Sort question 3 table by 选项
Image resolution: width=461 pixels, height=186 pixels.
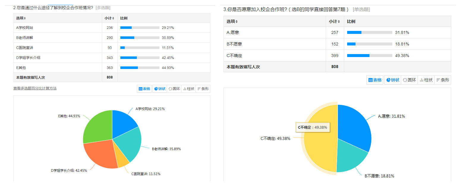point(232,22)
